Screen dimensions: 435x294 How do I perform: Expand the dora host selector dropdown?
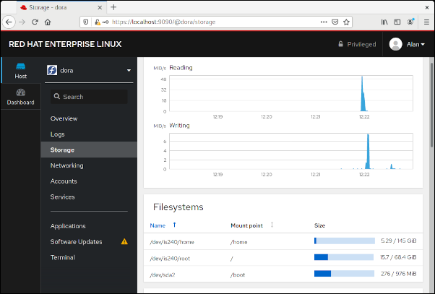click(129, 71)
